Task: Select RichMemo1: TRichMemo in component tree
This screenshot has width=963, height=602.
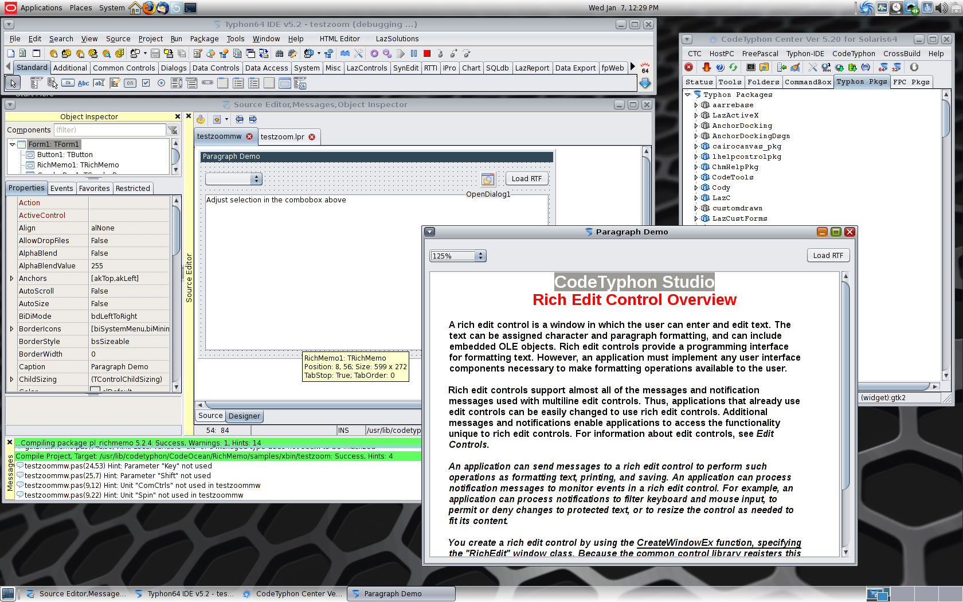Action: click(x=78, y=165)
